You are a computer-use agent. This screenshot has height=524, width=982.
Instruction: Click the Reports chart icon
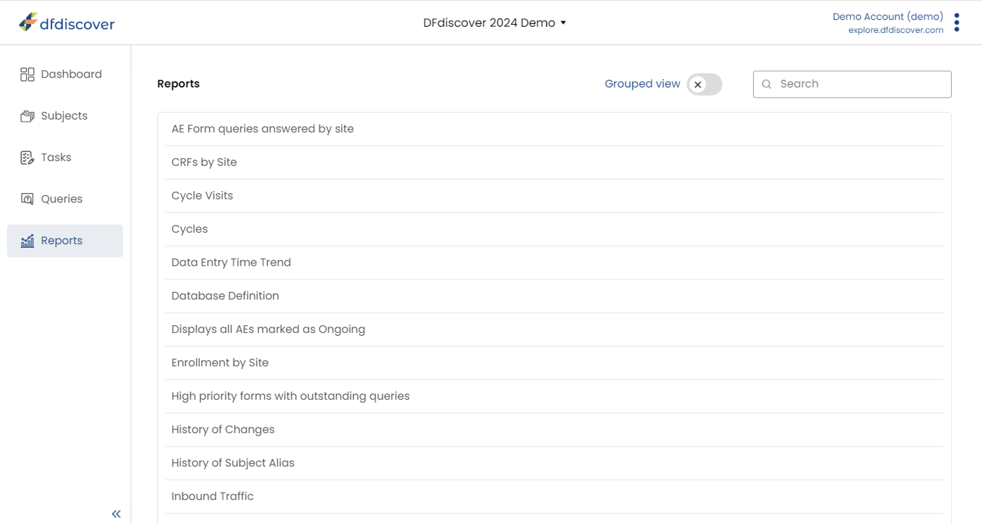(27, 241)
